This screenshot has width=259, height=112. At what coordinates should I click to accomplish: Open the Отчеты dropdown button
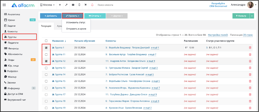coord(95,16)
